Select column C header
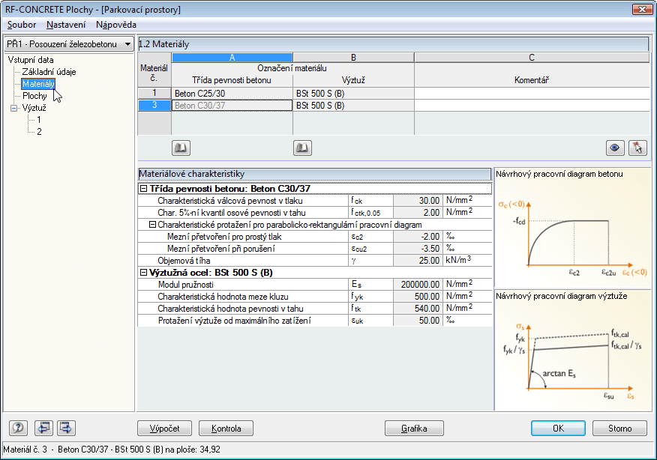Screen dimensions: 657x460 [x=532, y=58]
